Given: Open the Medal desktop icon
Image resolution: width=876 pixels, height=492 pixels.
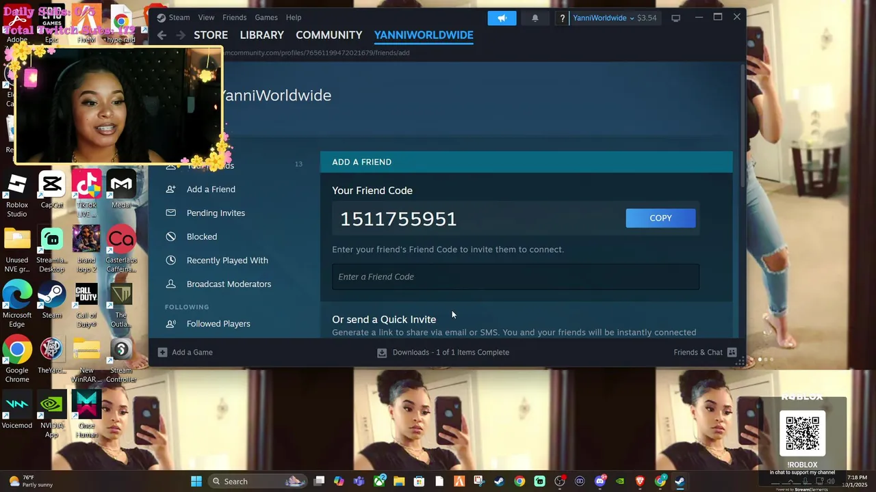Looking at the screenshot, I should click(121, 191).
